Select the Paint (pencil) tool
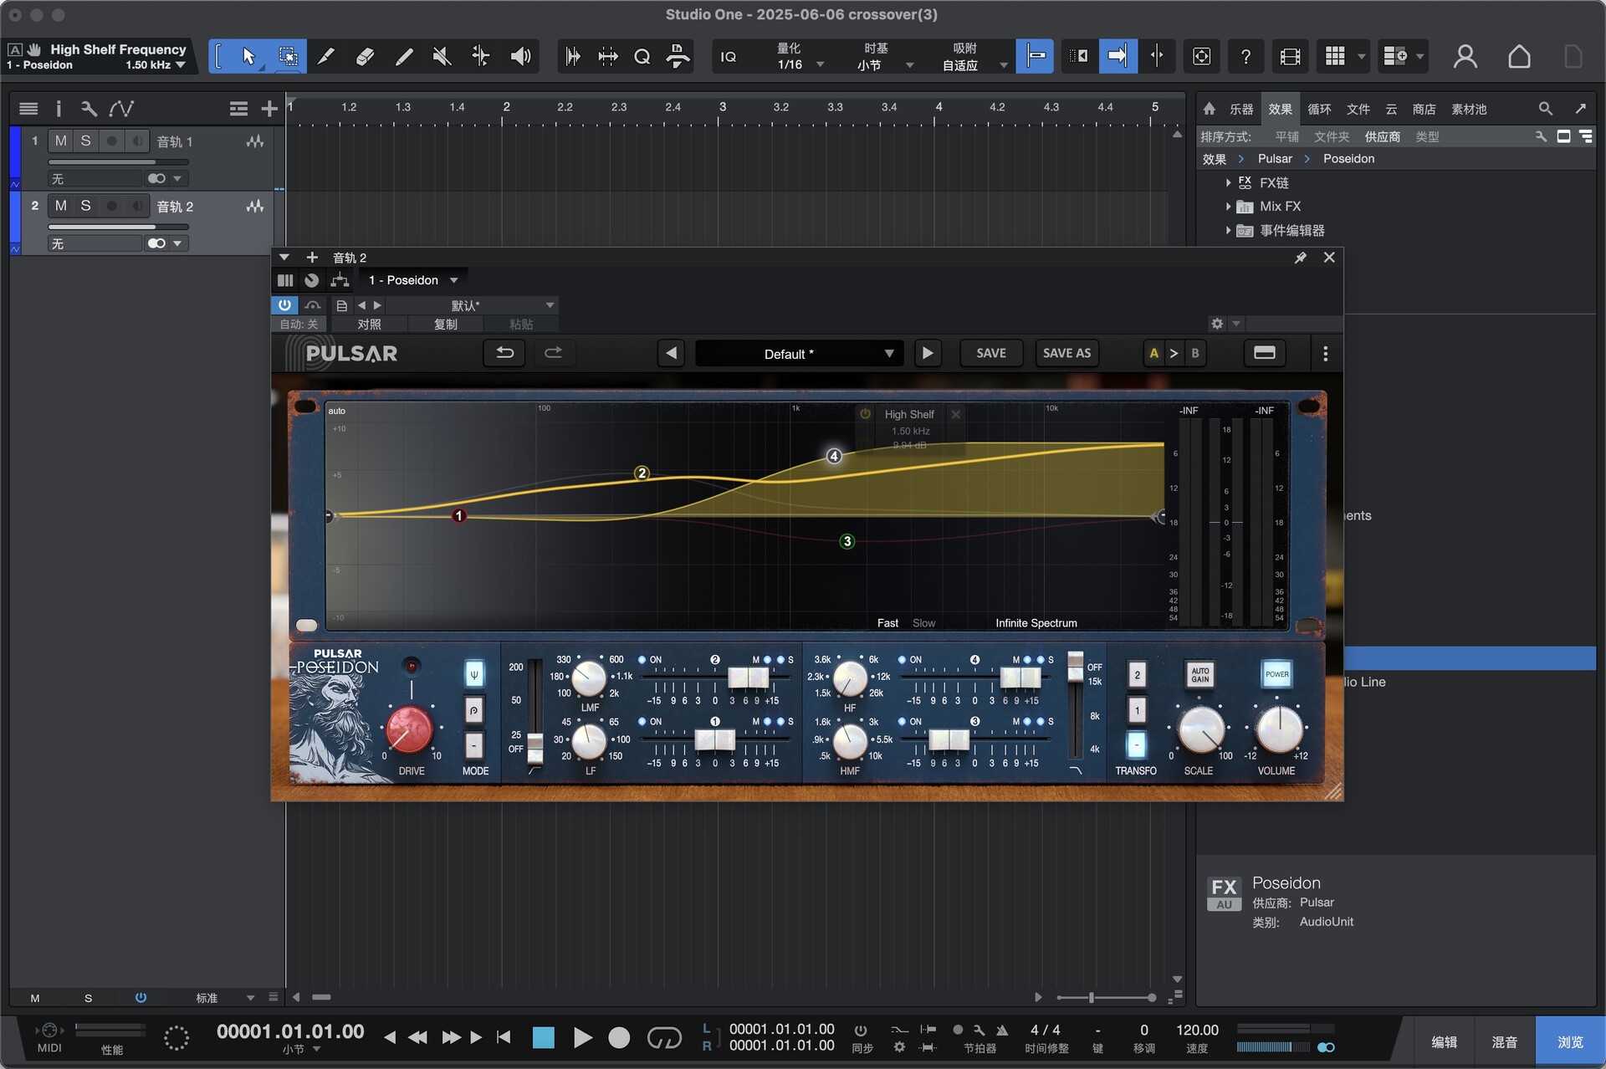Screen dimensions: 1606x1069 pos(404,56)
